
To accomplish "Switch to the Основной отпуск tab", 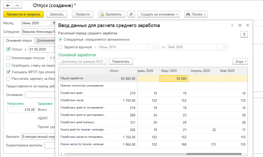I will [19, 40].
